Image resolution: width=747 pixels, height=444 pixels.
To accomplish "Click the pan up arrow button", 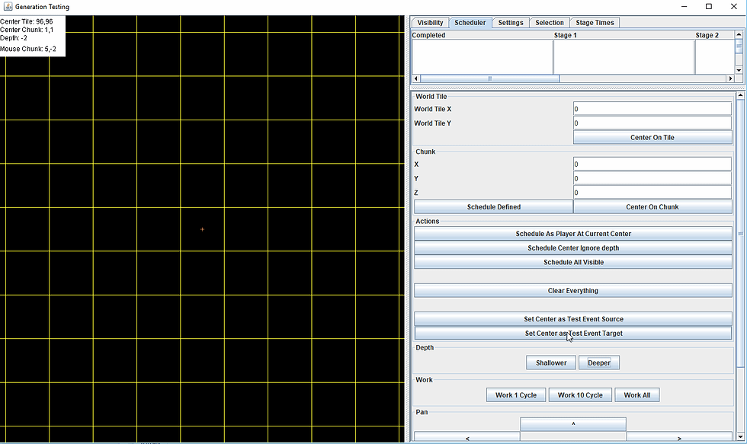I will [573, 424].
